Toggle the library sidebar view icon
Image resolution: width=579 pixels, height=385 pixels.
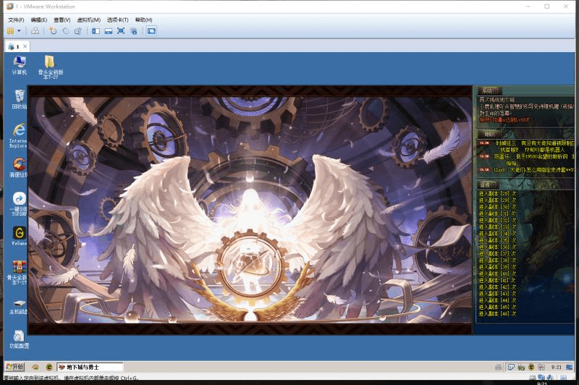pyautogui.click(x=96, y=31)
